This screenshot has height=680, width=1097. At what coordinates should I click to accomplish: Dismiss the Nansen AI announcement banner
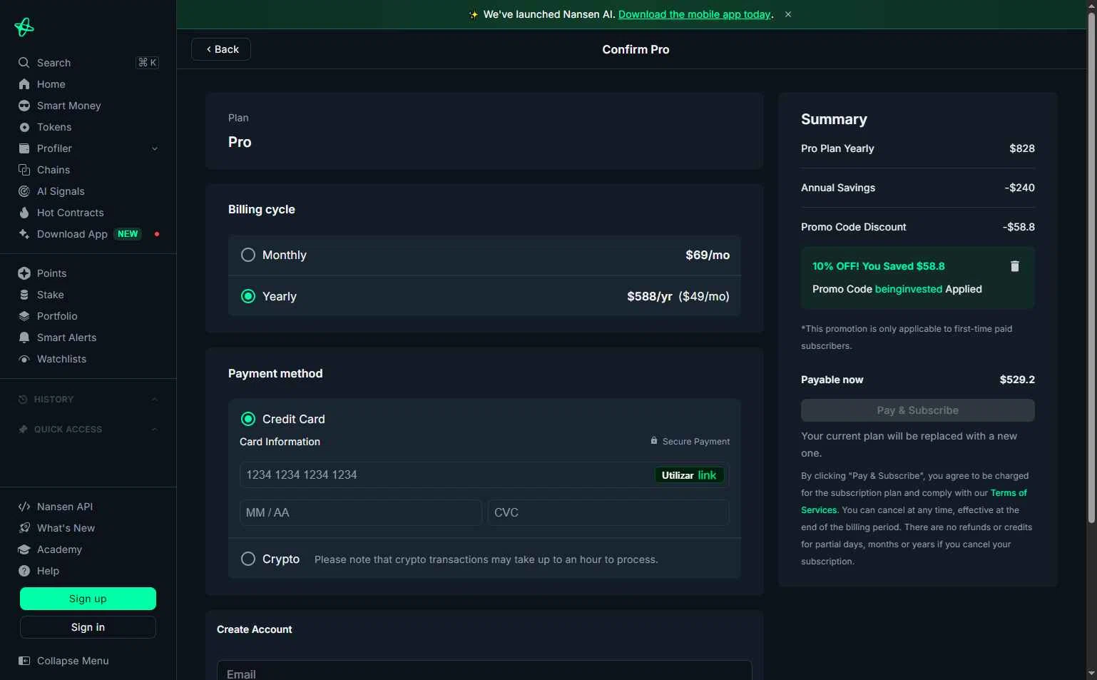pyautogui.click(x=788, y=14)
